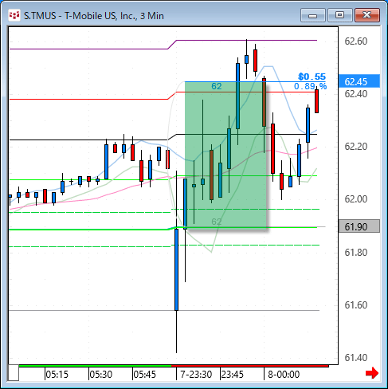This screenshot has height=389, width=388.
Task: Click the 05:15 time axis label
Action: 57,375
